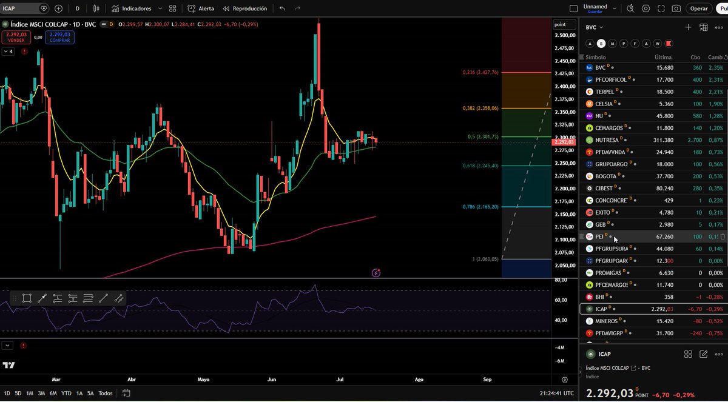This screenshot has height=402, width=728.
Task: Open time axis settings gear icon
Action: point(565,380)
